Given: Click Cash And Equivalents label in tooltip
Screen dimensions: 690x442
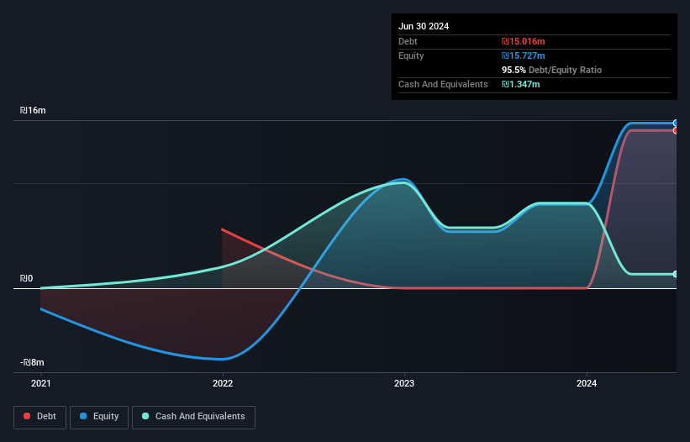Looking at the screenshot, I should pos(443,84).
